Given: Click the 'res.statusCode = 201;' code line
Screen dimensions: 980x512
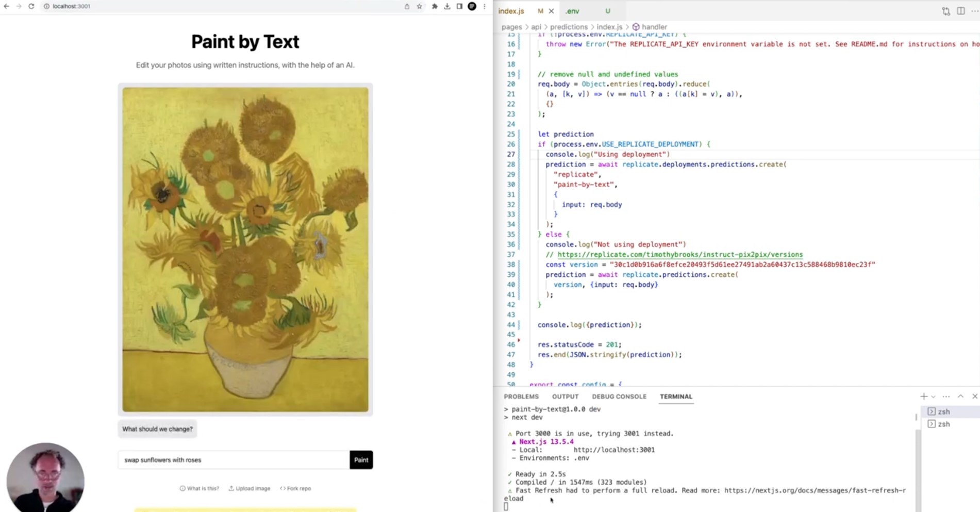Looking at the screenshot, I should tap(579, 344).
